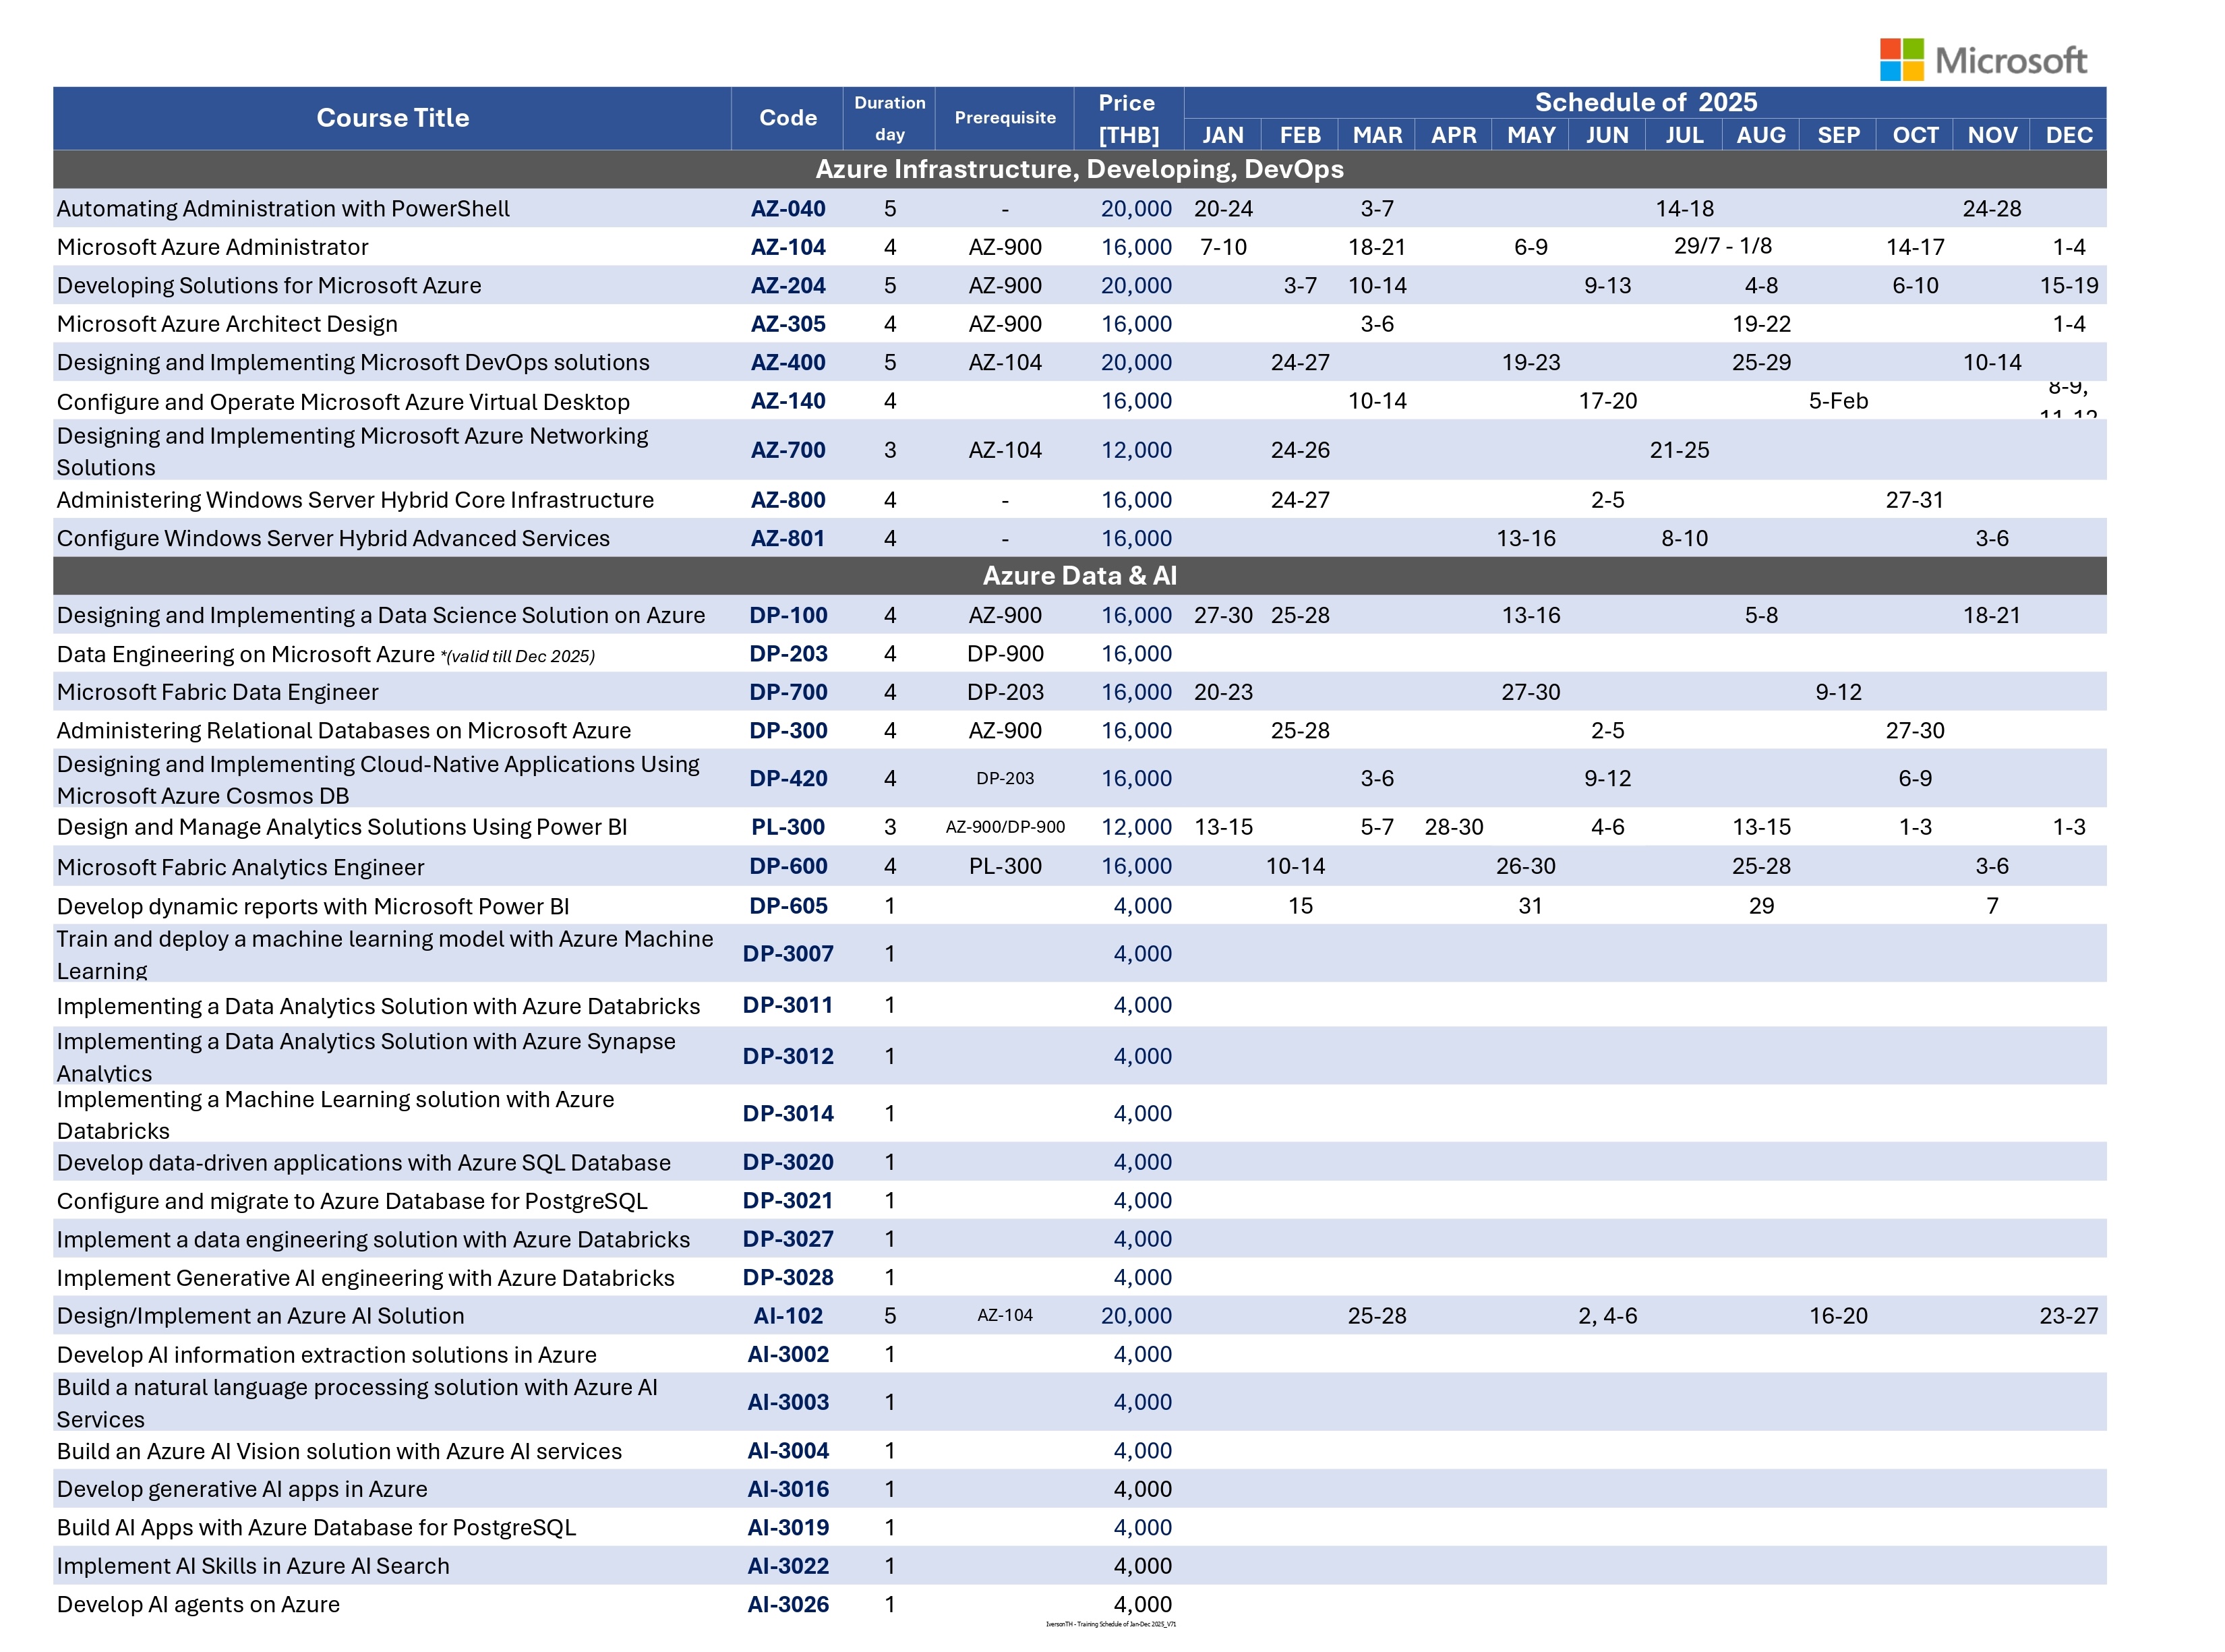Click the title Microsoft Azure Administrator
Viewport: 2225px width, 1652px height.
click(212, 247)
